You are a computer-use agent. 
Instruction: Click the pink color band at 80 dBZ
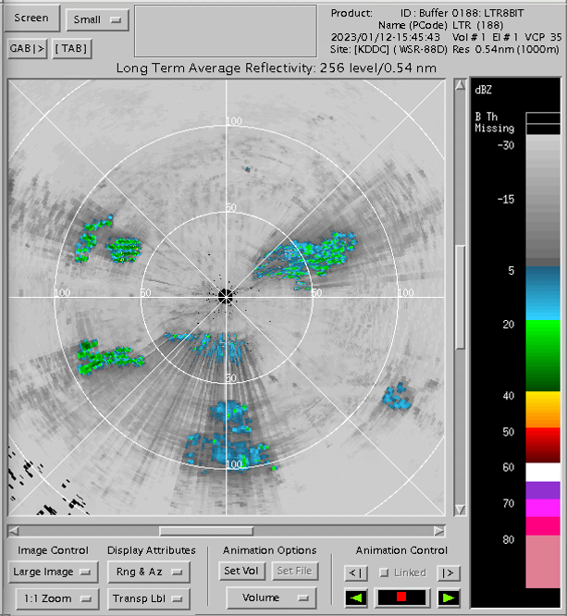click(543, 561)
